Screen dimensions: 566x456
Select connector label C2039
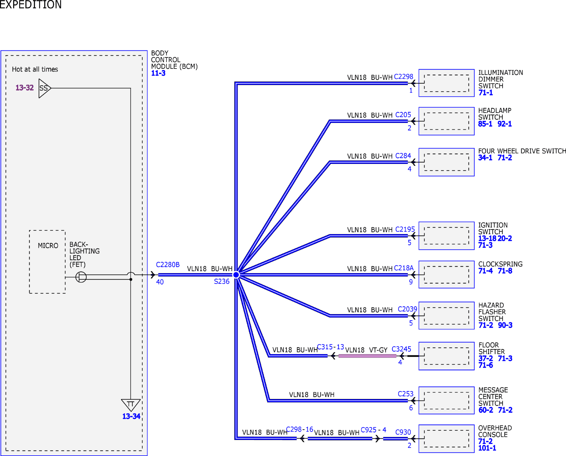pos(407,309)
